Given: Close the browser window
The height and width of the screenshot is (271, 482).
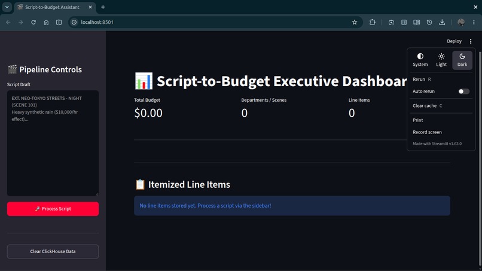Looking at the screenshot, I should click(x=475, y=7).
